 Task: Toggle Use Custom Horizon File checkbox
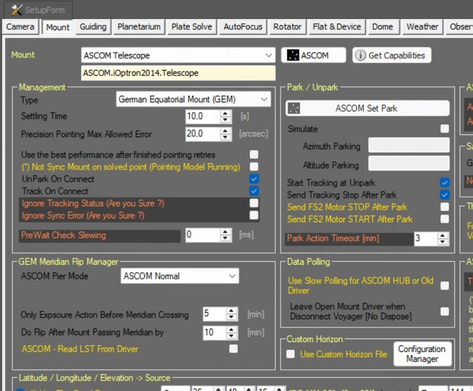pyautogui.click(x=291, y=354)
